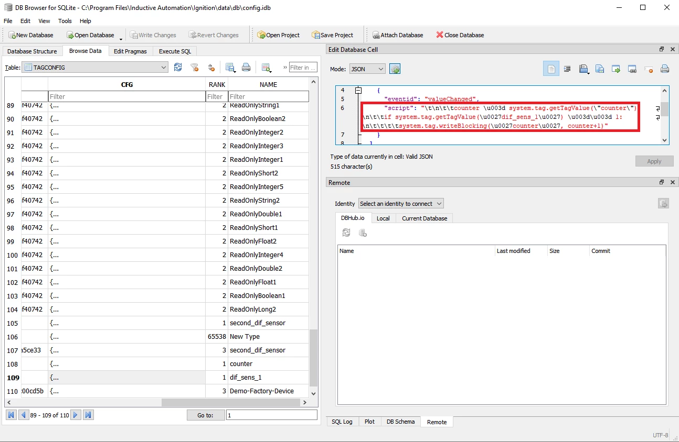The image size is (679, 442).
Task: Click the Write Changes button
Action: click(x=153, y=35)
